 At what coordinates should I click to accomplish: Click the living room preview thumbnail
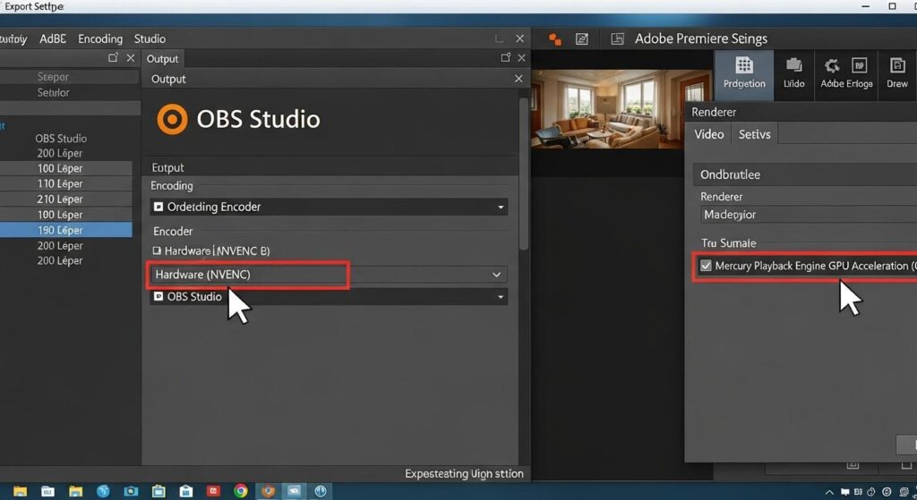point(622,109)
